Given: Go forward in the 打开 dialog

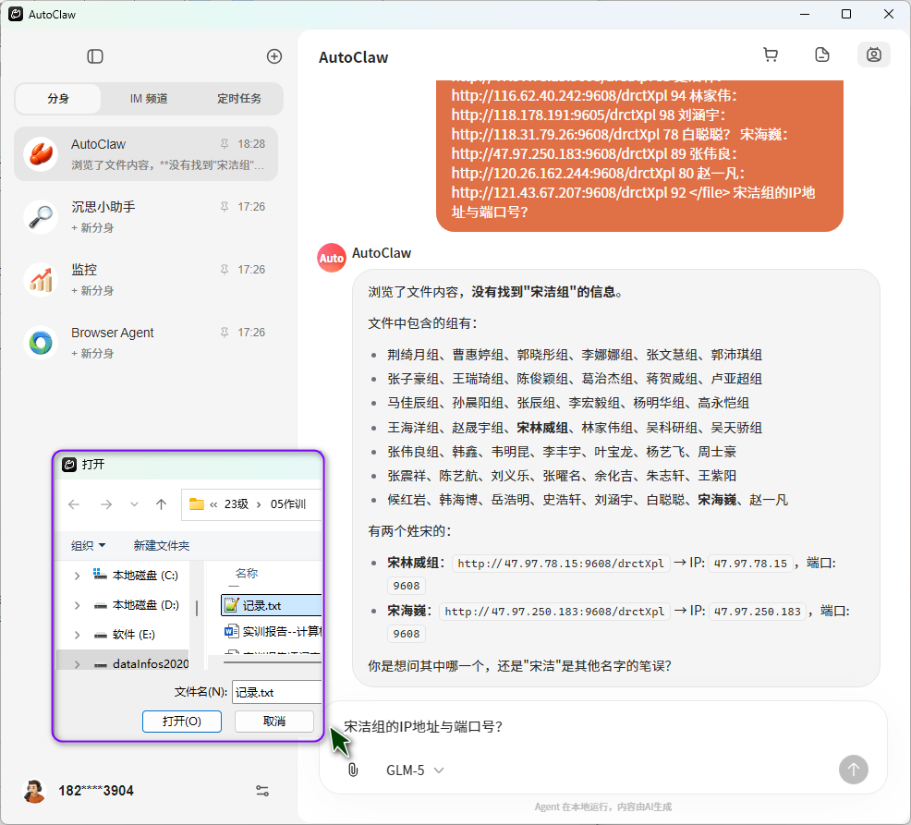Looking at the screenshot, I should [x=105, y=504].
